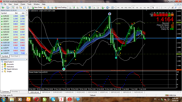Viewport: 182px width, 102px height.
Task: Open the Indicators list dropdown icon
Action: [x=103, y=7]
